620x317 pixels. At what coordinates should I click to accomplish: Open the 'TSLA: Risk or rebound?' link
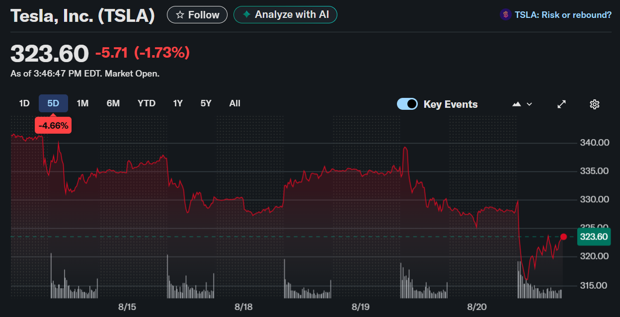[563, 15]
